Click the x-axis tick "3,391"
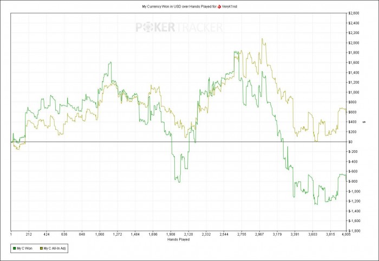Image resolution: width=379 pixels, height=261 pixels. [295, 234]
